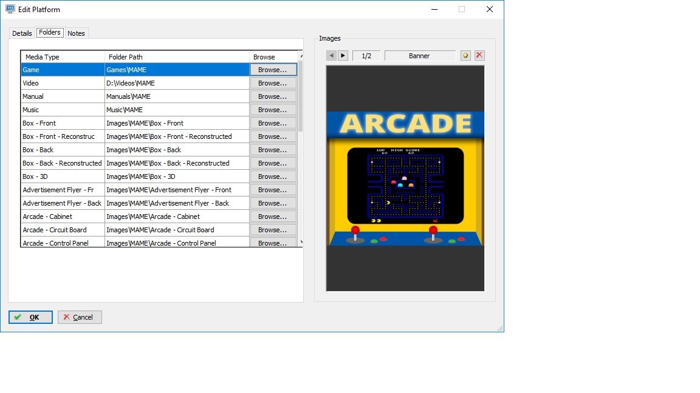Browse folder for Box - Front row
The image size is (700, 393).
(x=273, y=123)
